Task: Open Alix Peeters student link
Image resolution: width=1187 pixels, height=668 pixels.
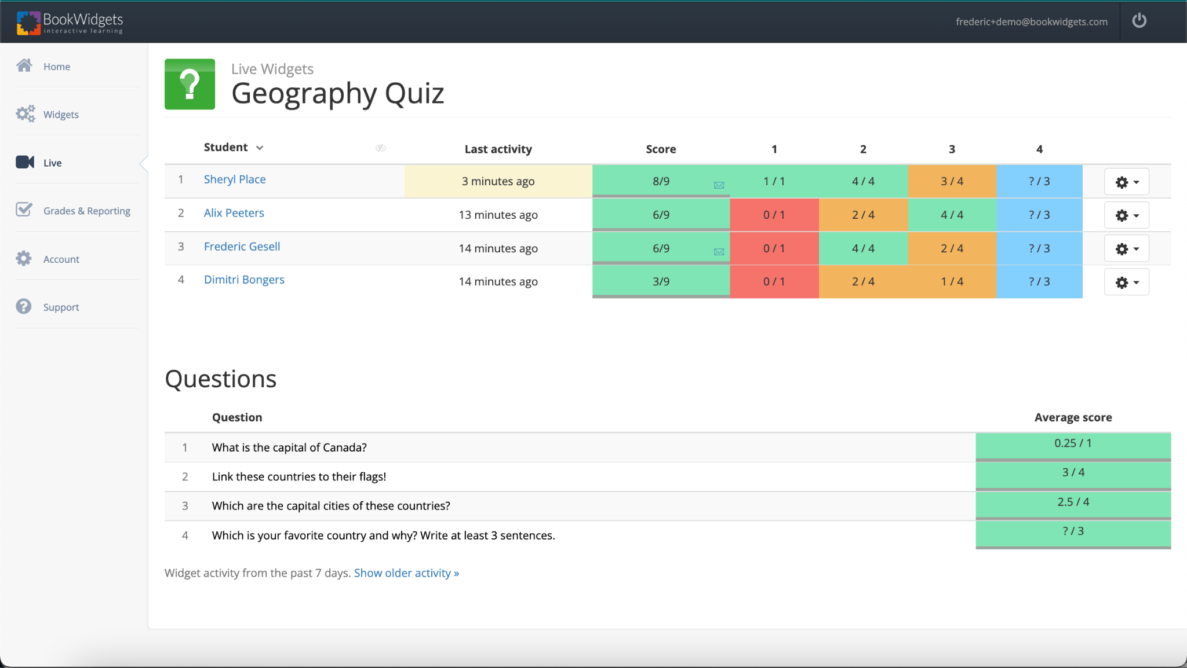Action: click(234, 213)
